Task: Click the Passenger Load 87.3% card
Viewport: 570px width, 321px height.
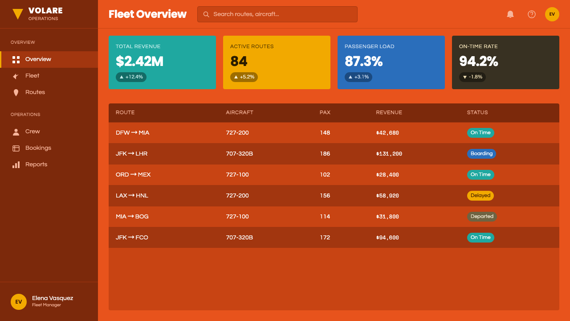Action: coord(391,62)
